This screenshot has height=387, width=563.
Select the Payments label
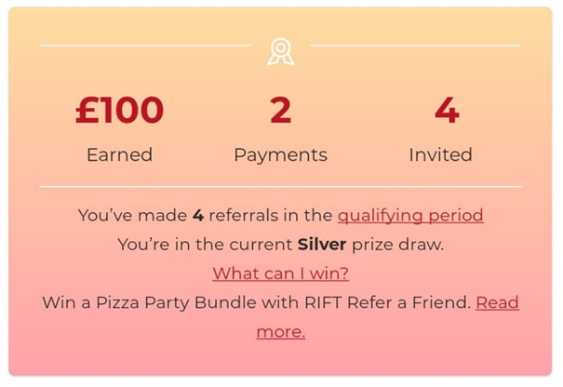[280, 155]
